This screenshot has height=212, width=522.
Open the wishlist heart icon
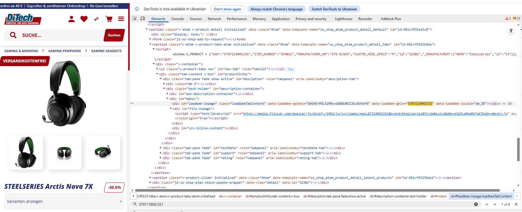84,19
